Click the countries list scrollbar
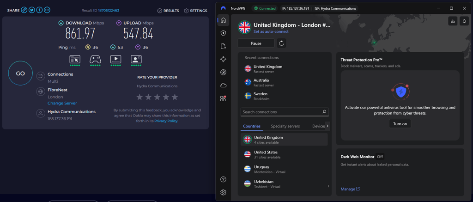The image size is (473, 202). click(328, 186)
